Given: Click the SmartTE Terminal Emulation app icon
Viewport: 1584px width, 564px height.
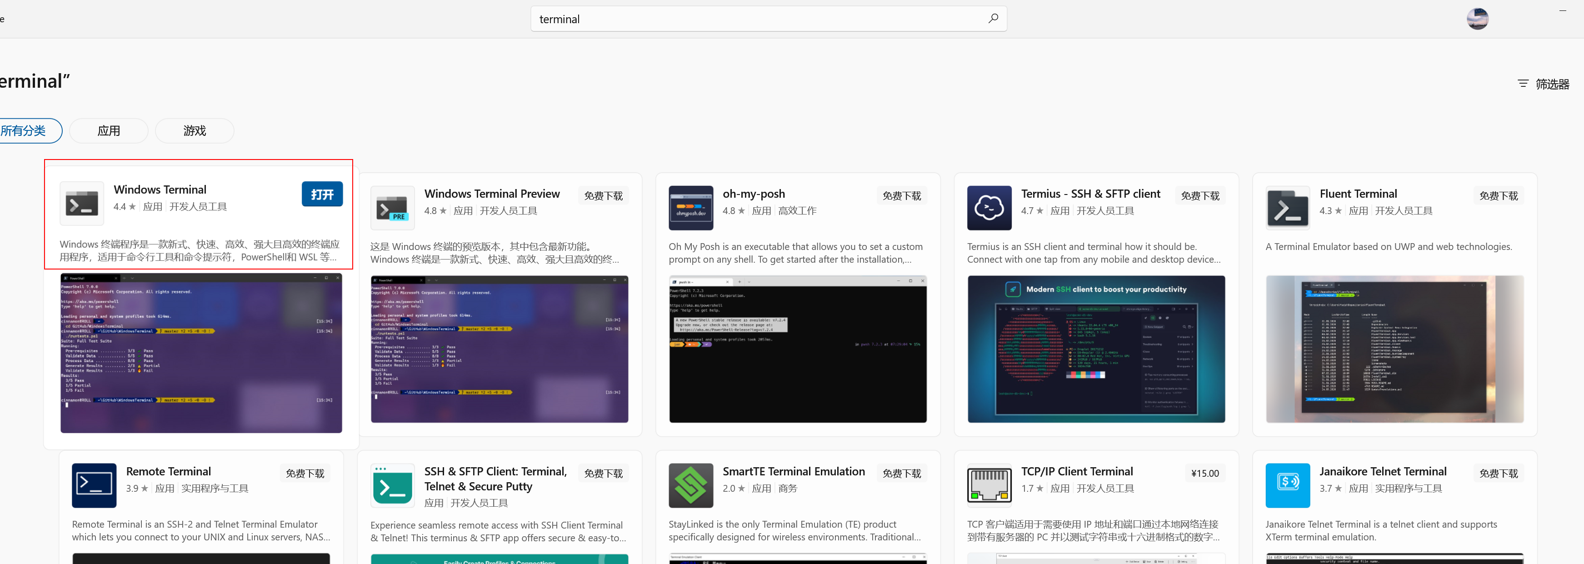Looking at the screenshot, I should point(690,485).
